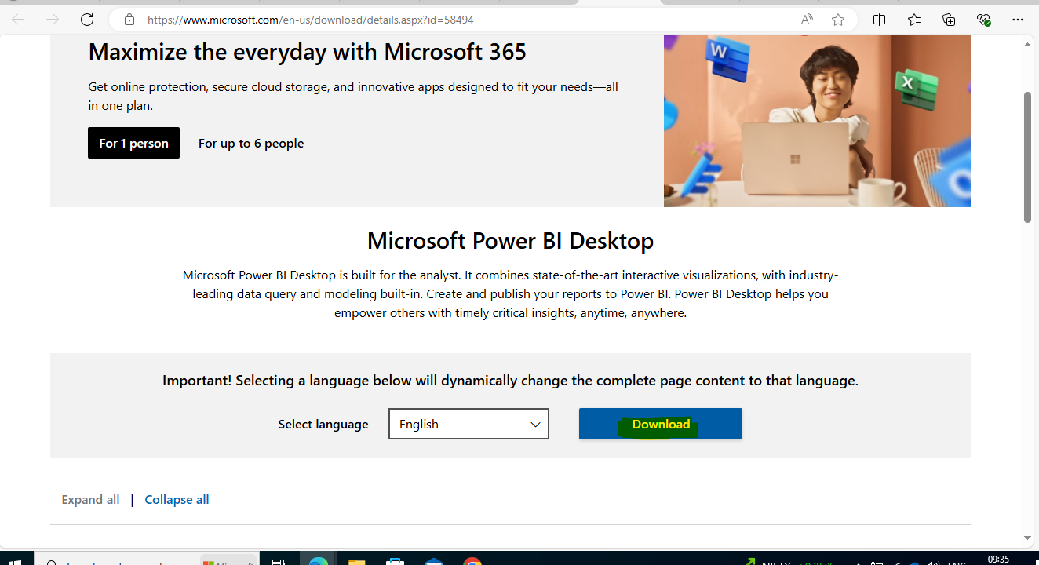Click the Expand all link

(90, 500)
